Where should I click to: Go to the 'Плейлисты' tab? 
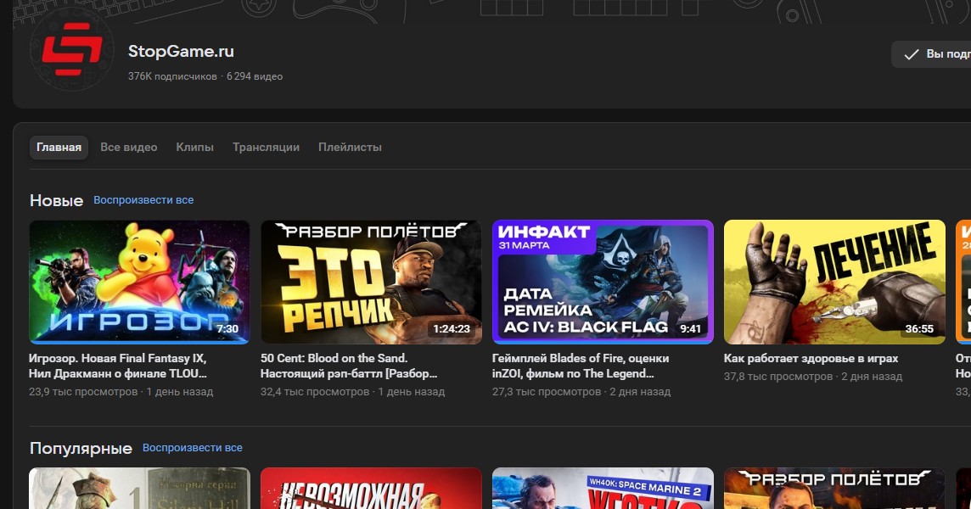pos(350,147)
